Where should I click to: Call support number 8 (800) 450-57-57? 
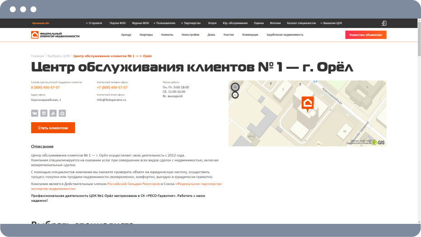click(x=45, y=87)
